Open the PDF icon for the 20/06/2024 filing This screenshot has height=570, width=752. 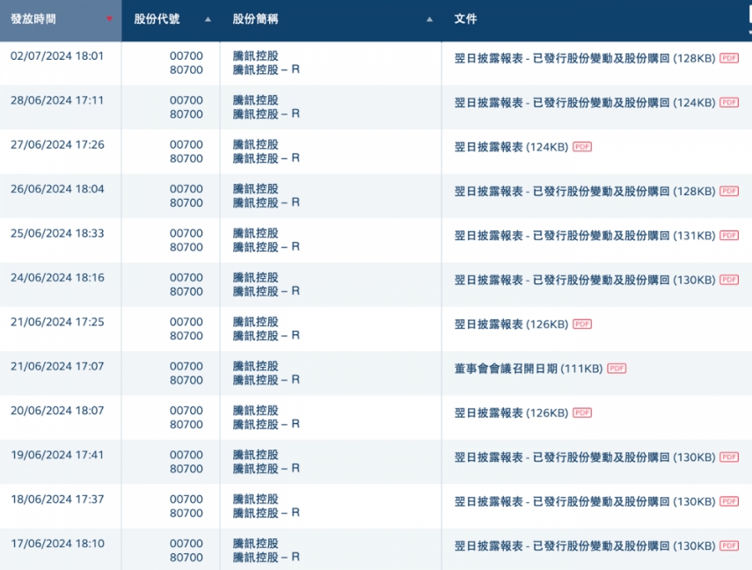pos(582,413)
